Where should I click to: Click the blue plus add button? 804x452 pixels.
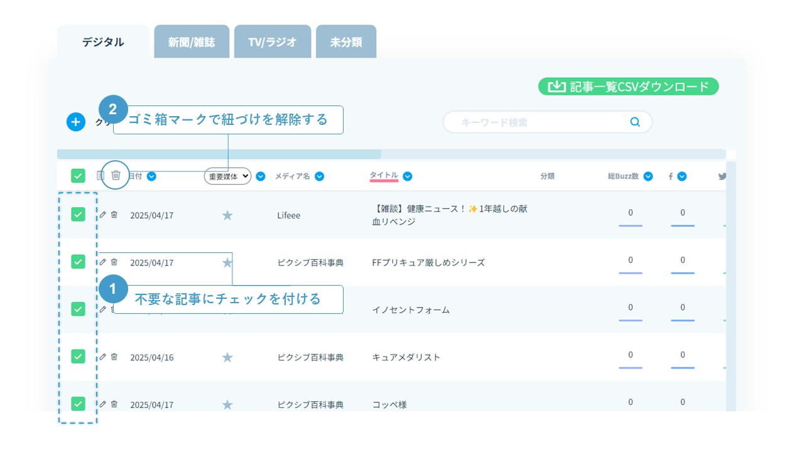(x=75, y=122)
